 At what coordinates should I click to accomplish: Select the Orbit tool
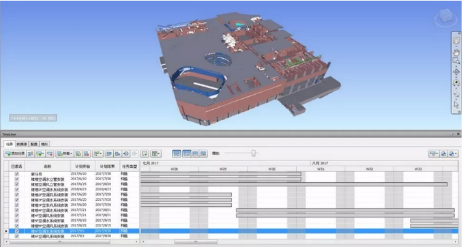[x=456, y=72]
